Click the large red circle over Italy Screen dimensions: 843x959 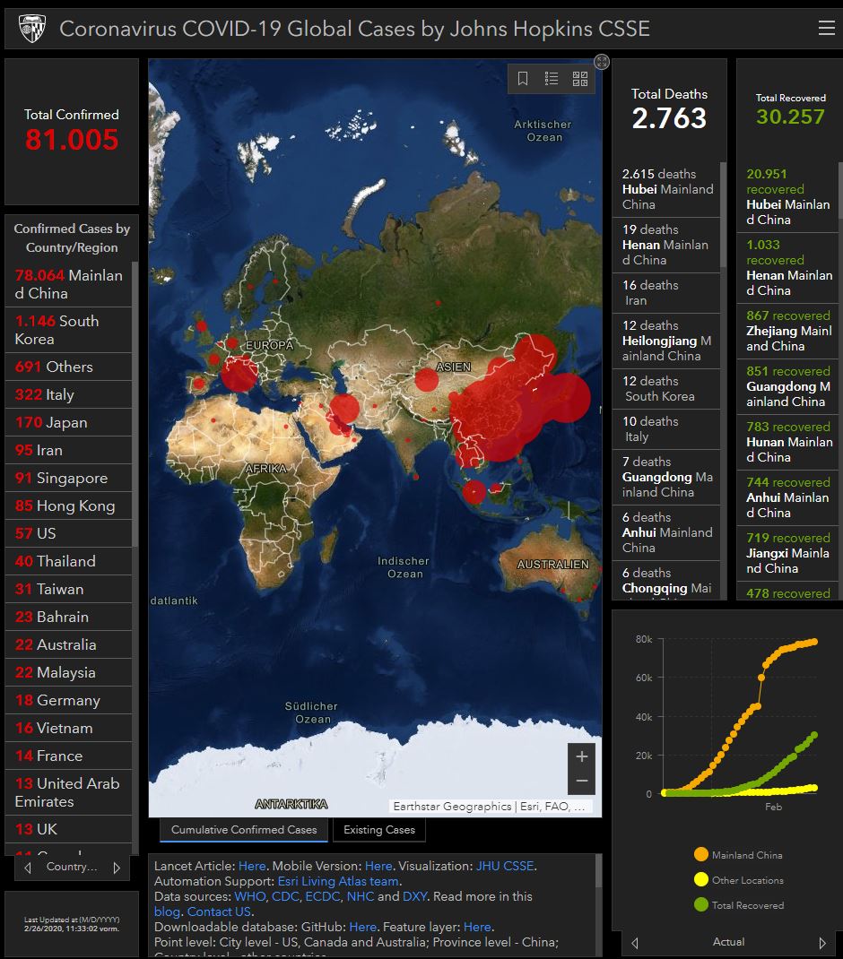[x=239, y=374]
